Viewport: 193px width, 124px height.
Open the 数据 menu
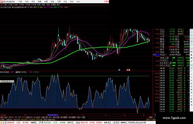[x=40, y=2]
